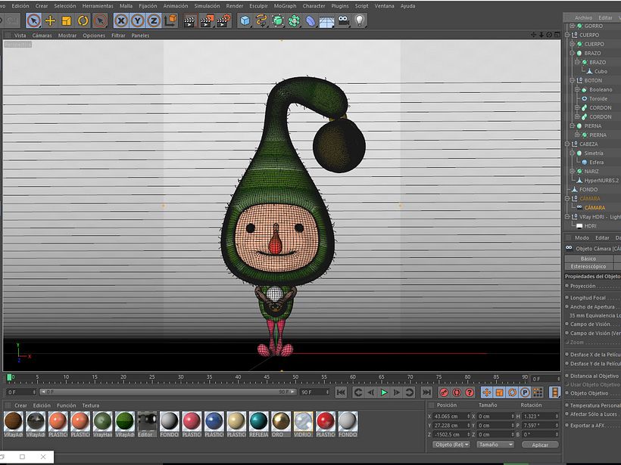Expand the GORRO object tree node
621x465 pixels.
[x=572, y=26]
